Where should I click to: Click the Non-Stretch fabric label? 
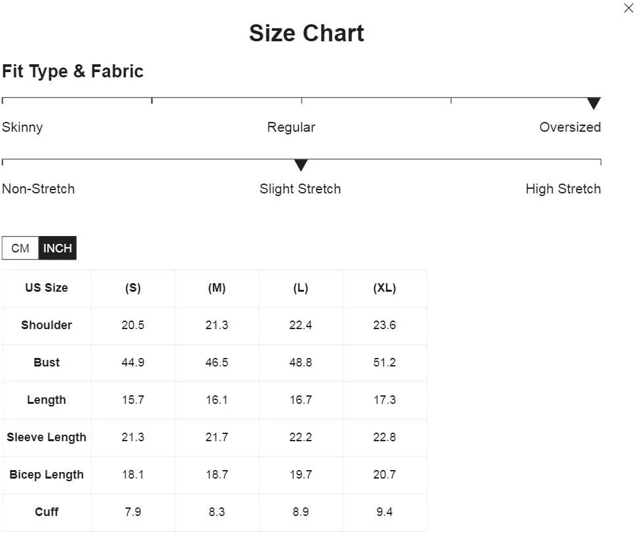(x=38, y=189)
